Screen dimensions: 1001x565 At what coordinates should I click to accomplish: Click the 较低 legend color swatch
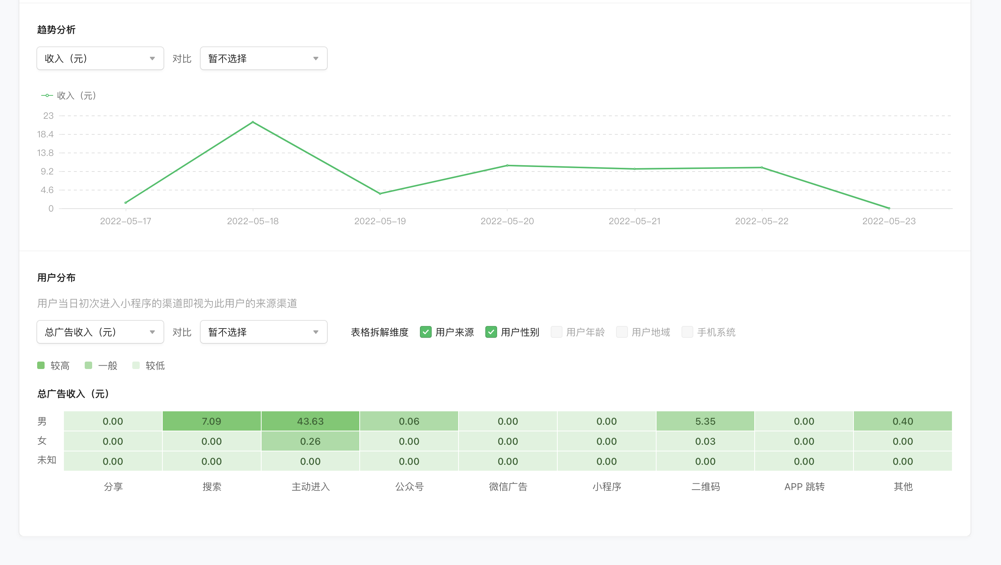[x=136, y=365]
